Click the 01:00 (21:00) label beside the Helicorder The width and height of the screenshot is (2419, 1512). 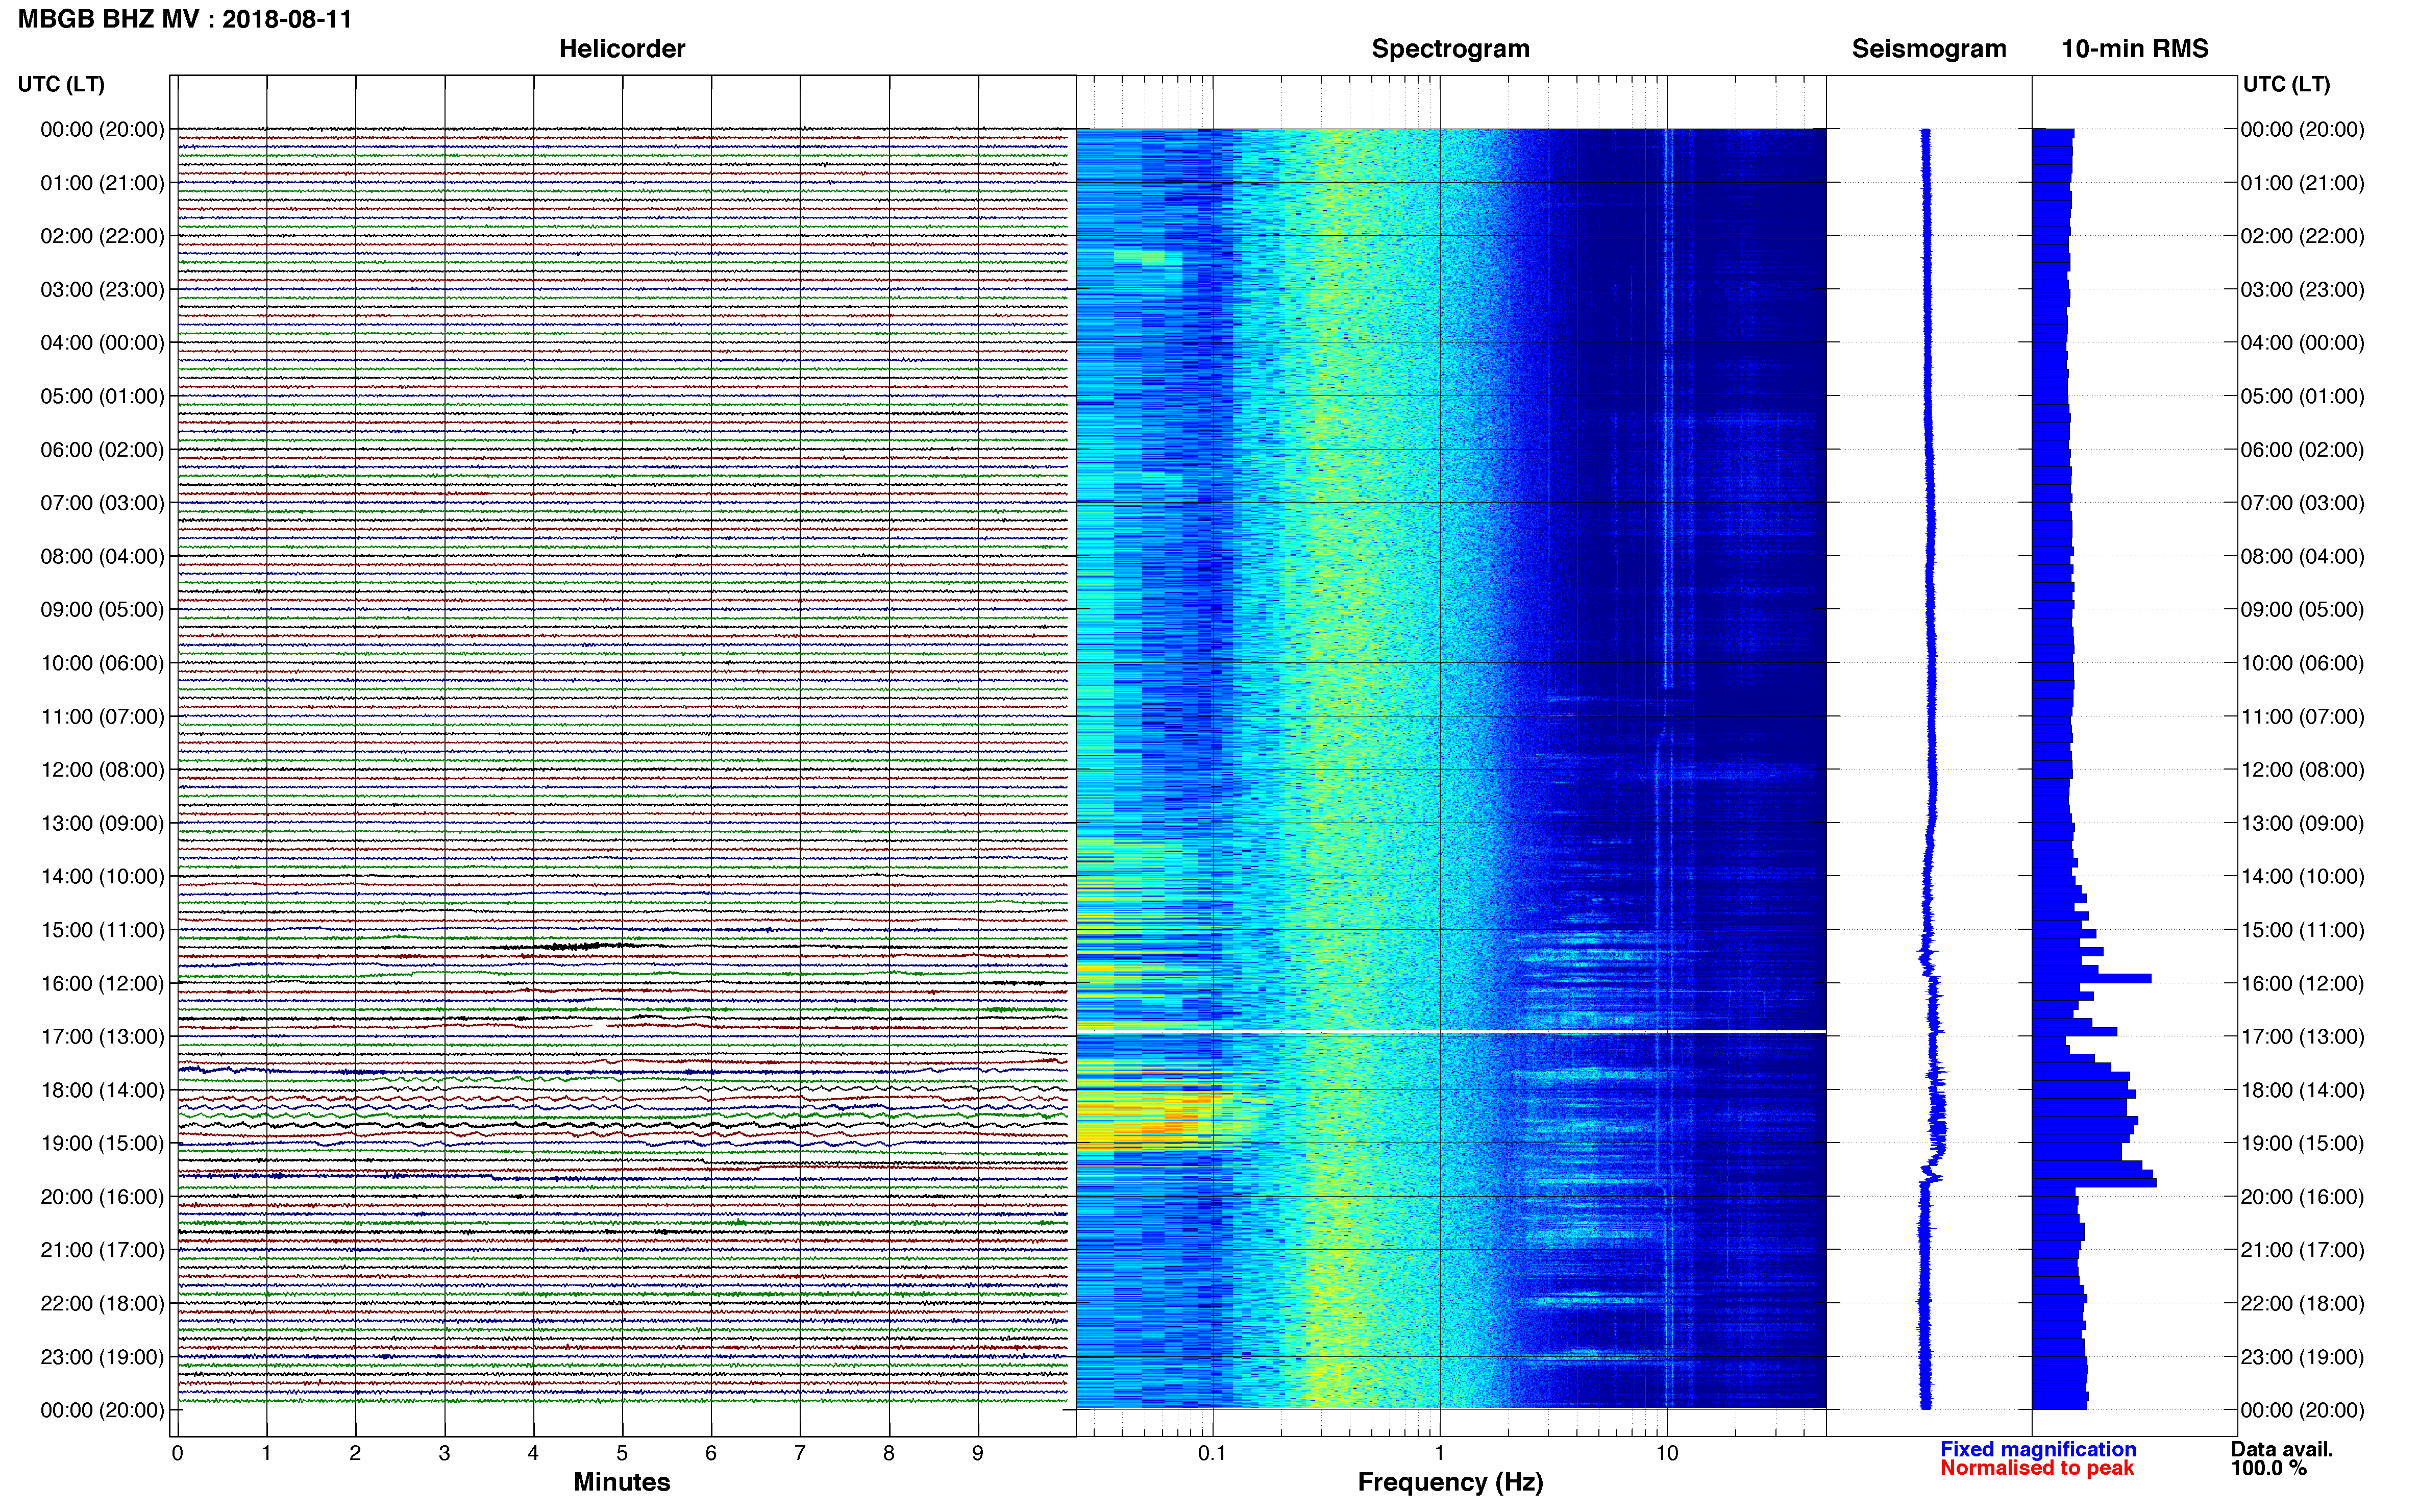[x=102, y=183]
